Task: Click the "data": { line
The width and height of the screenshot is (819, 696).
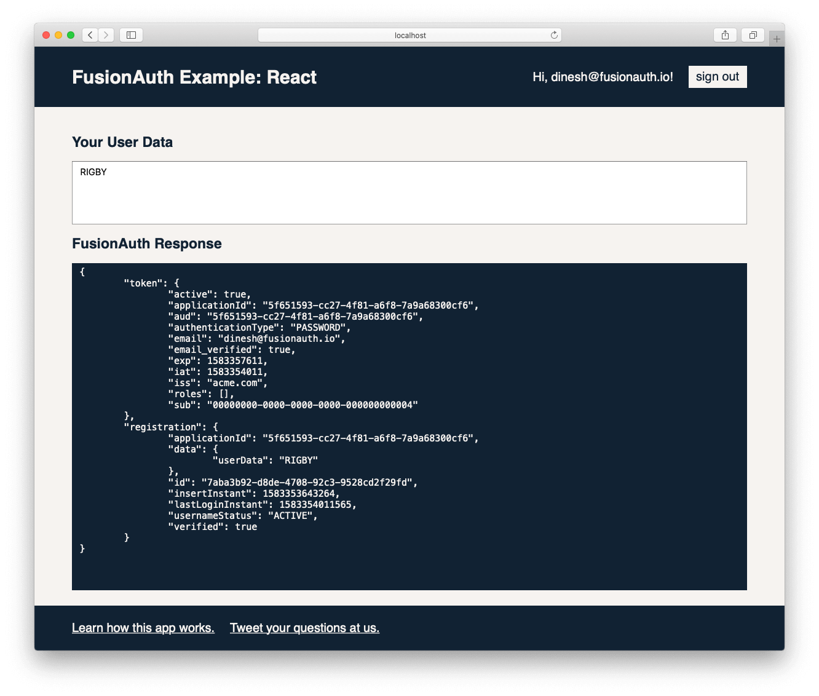Action: coord(193,449)
